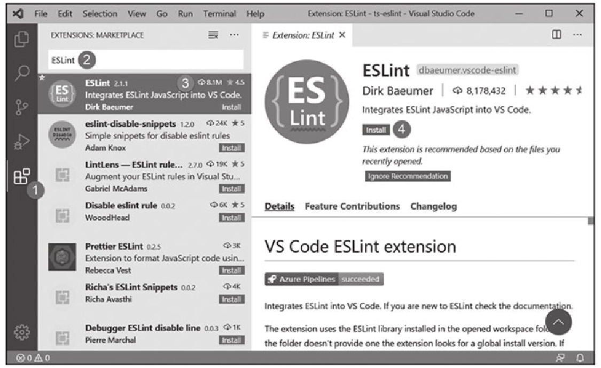
Task: Open the Explorer view in activity bar
Action: pyautogui.click(x=21, y=39)
